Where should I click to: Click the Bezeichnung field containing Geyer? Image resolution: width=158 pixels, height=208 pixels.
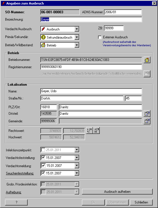pyautogui.click(x=91, y=19)
